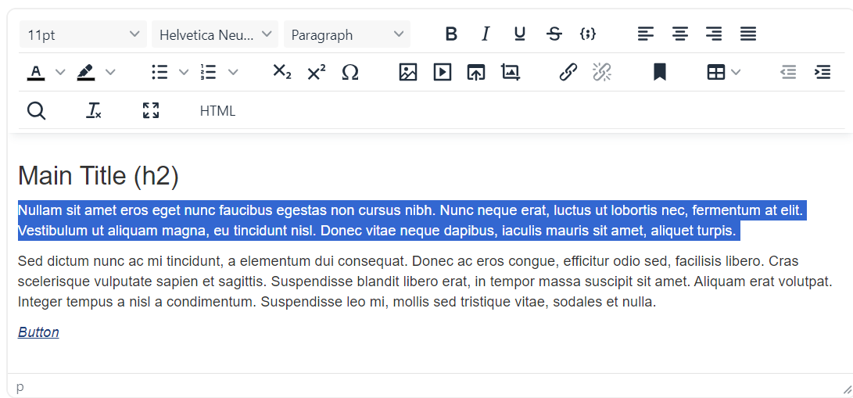Viewport: 853px width, 398px height.
Task: Open highlight color dropdown arrow
Action: click(110, 72)
